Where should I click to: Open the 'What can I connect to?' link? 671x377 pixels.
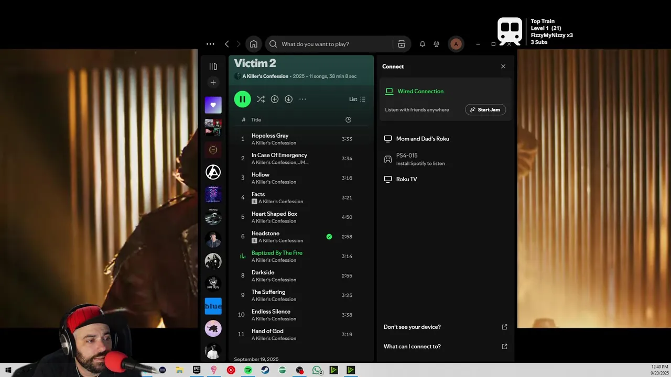pyautogui.click(x=445, y=346)
